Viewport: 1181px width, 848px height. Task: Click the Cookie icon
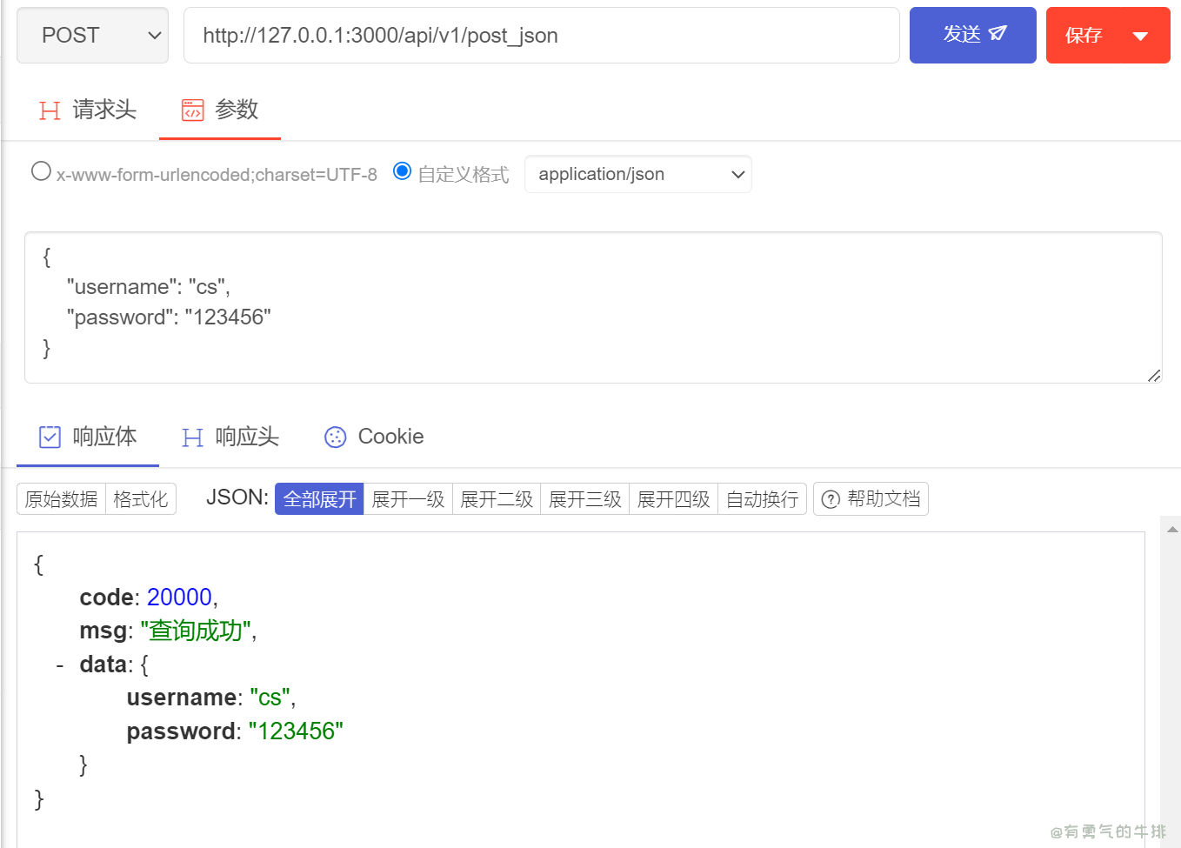pyautogui.click(x=335, y=437)
